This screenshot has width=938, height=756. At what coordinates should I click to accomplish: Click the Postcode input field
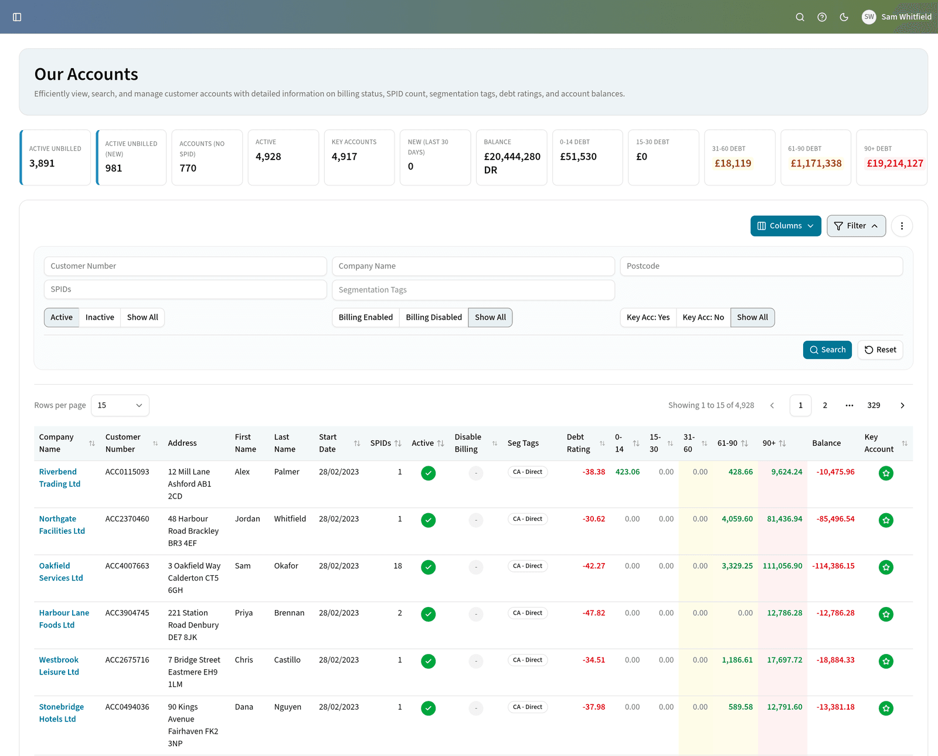762,266
